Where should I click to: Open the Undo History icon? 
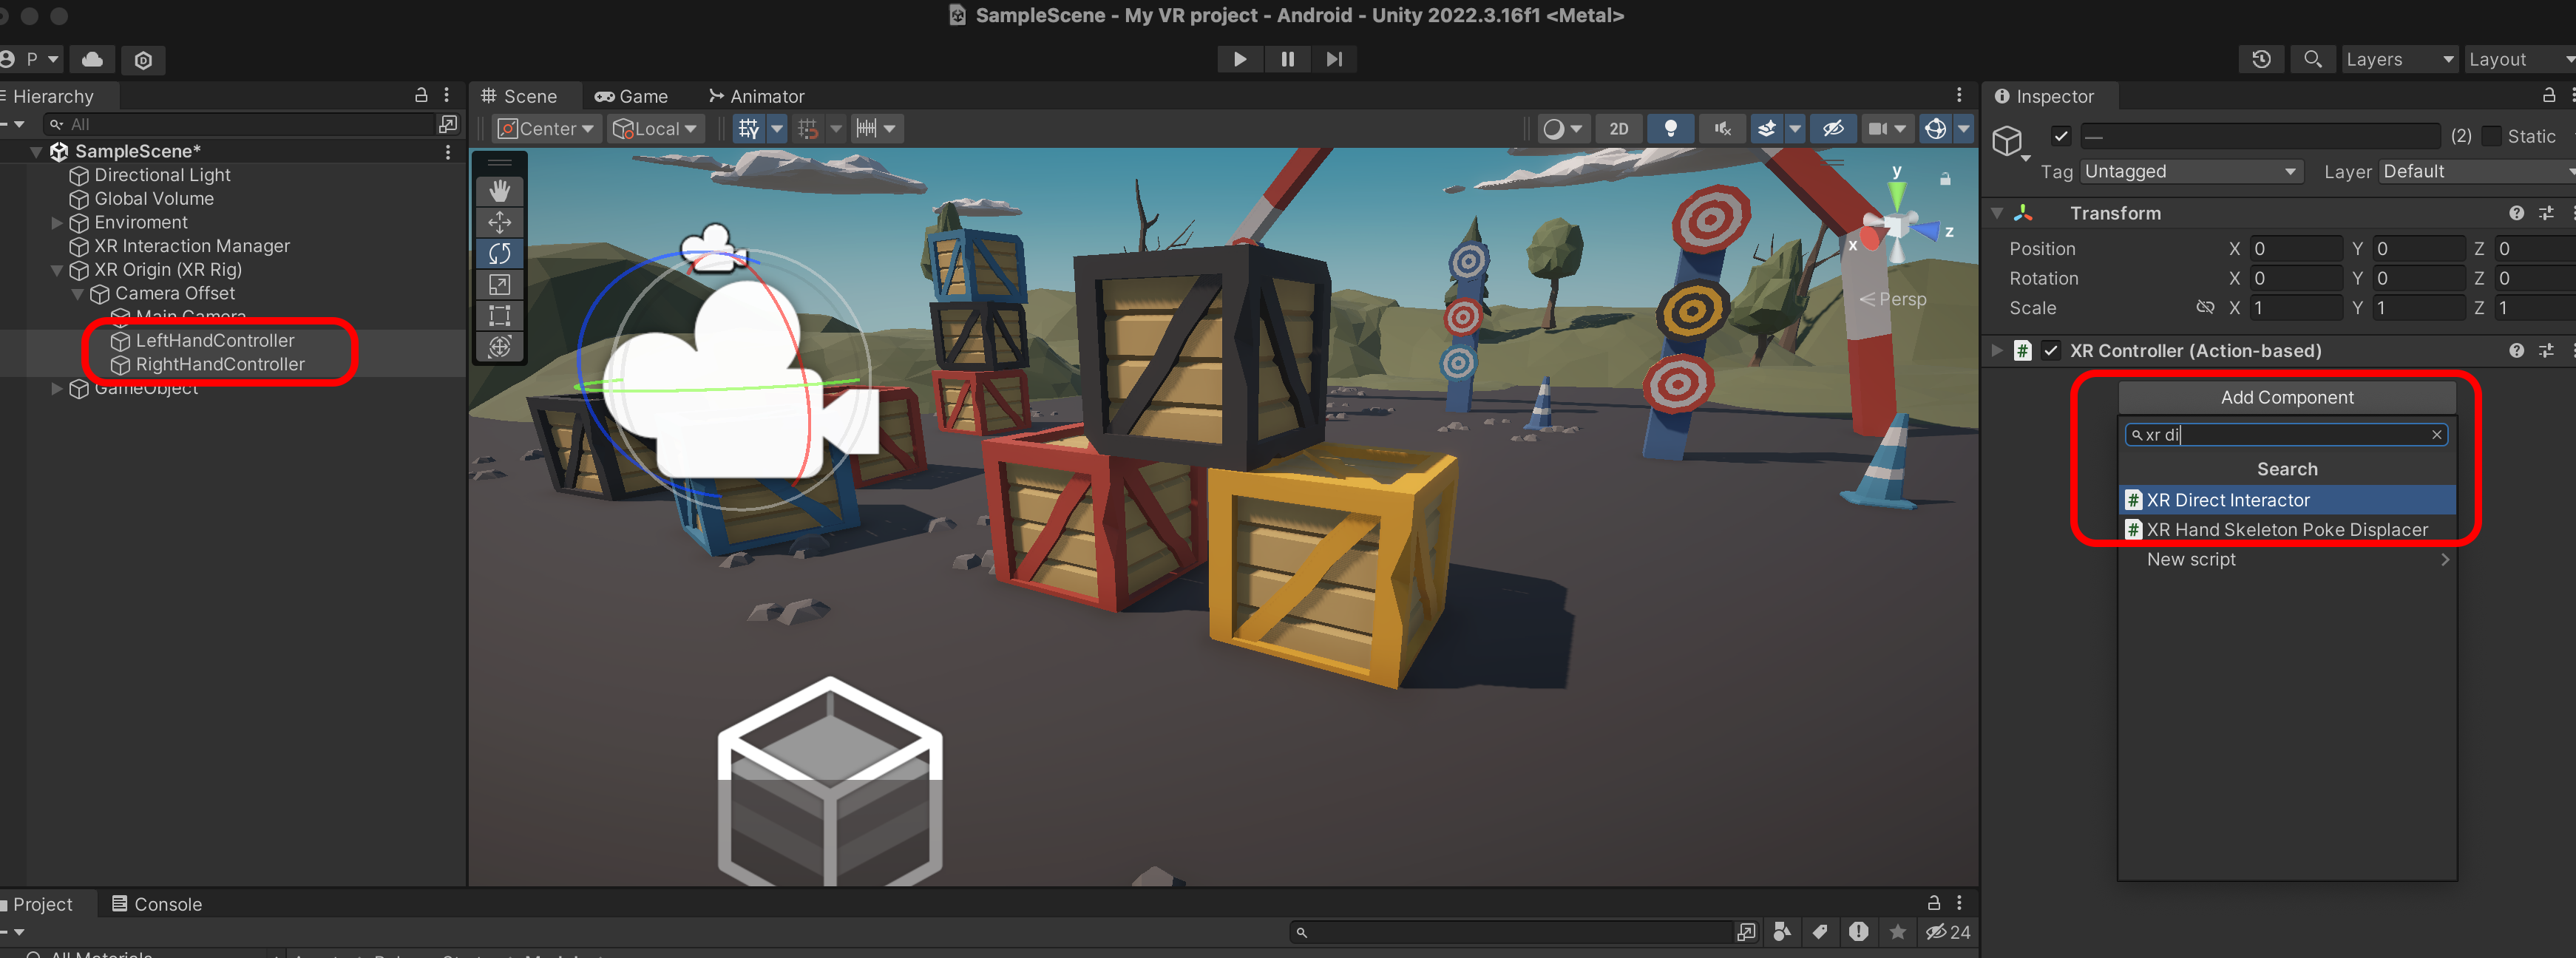pos(2260,60)
